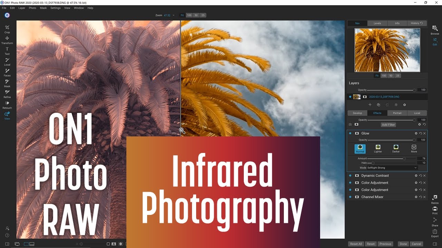Select the Refine tool

click(7, 94)
